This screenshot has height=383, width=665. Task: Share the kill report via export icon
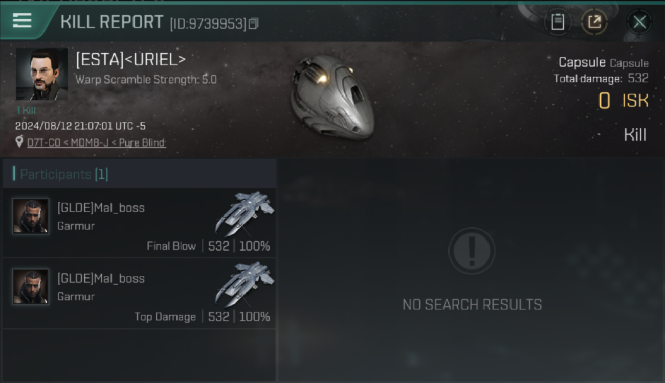point(594,22)
